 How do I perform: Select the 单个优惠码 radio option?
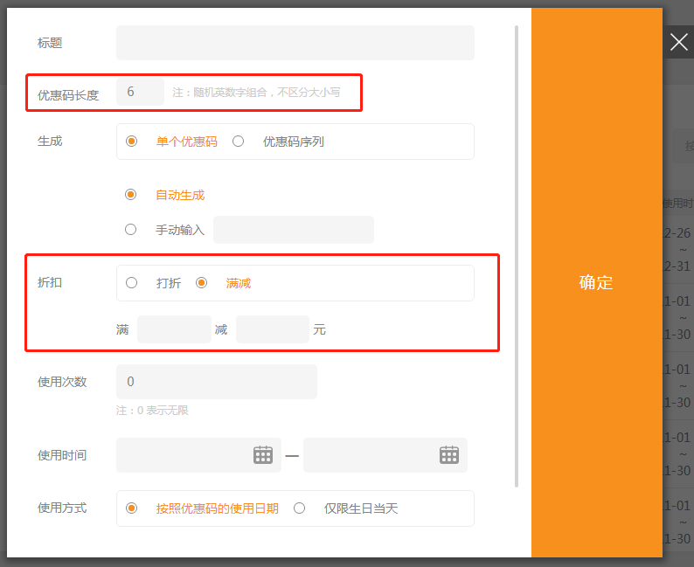click(x=131, y=142)
